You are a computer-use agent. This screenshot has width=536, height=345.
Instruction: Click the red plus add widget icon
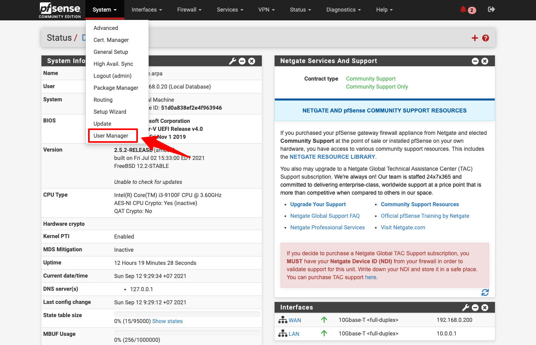click(x=475, y=38)
